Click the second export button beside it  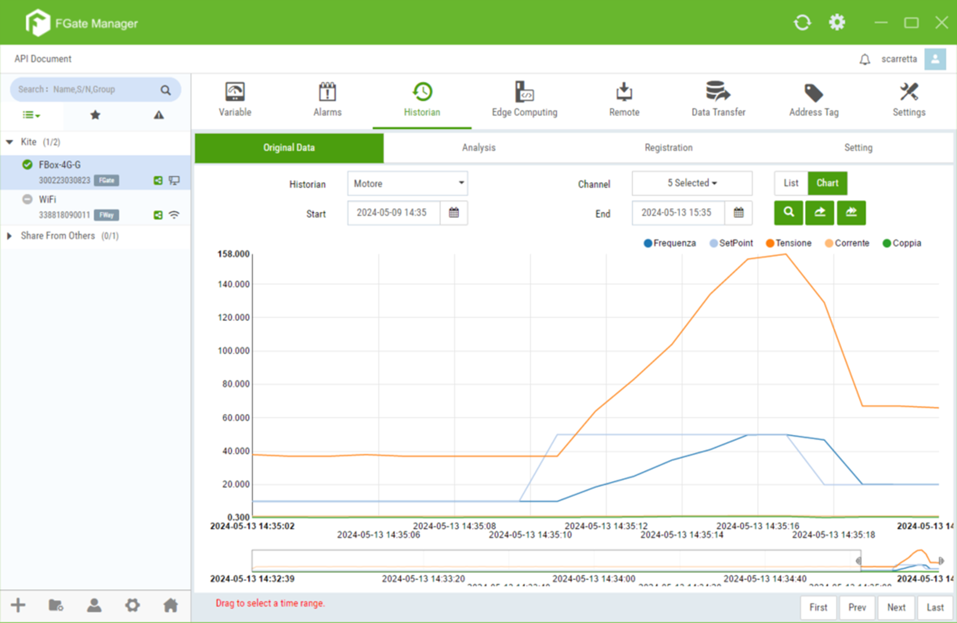pos(851,212)
